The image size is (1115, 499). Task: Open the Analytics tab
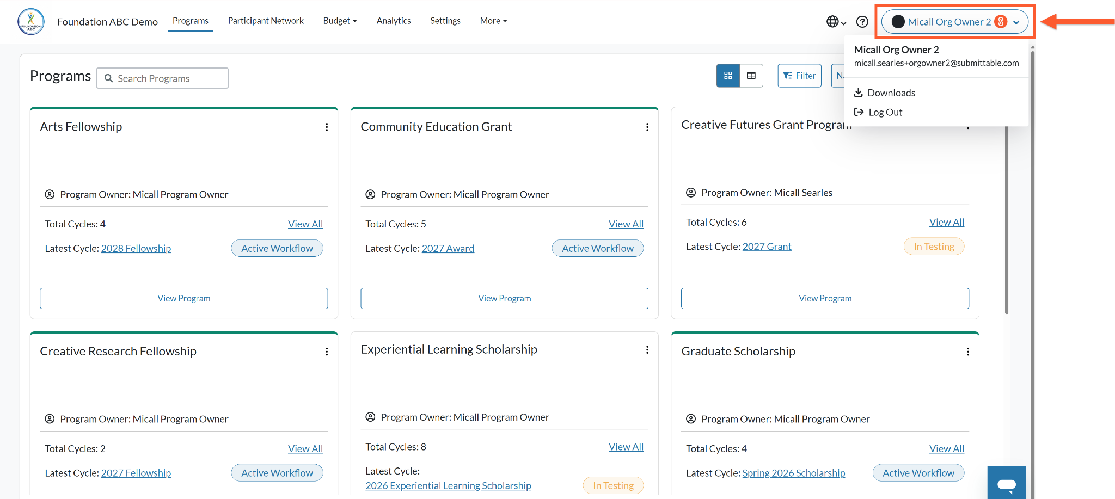[x=394, y=21]
